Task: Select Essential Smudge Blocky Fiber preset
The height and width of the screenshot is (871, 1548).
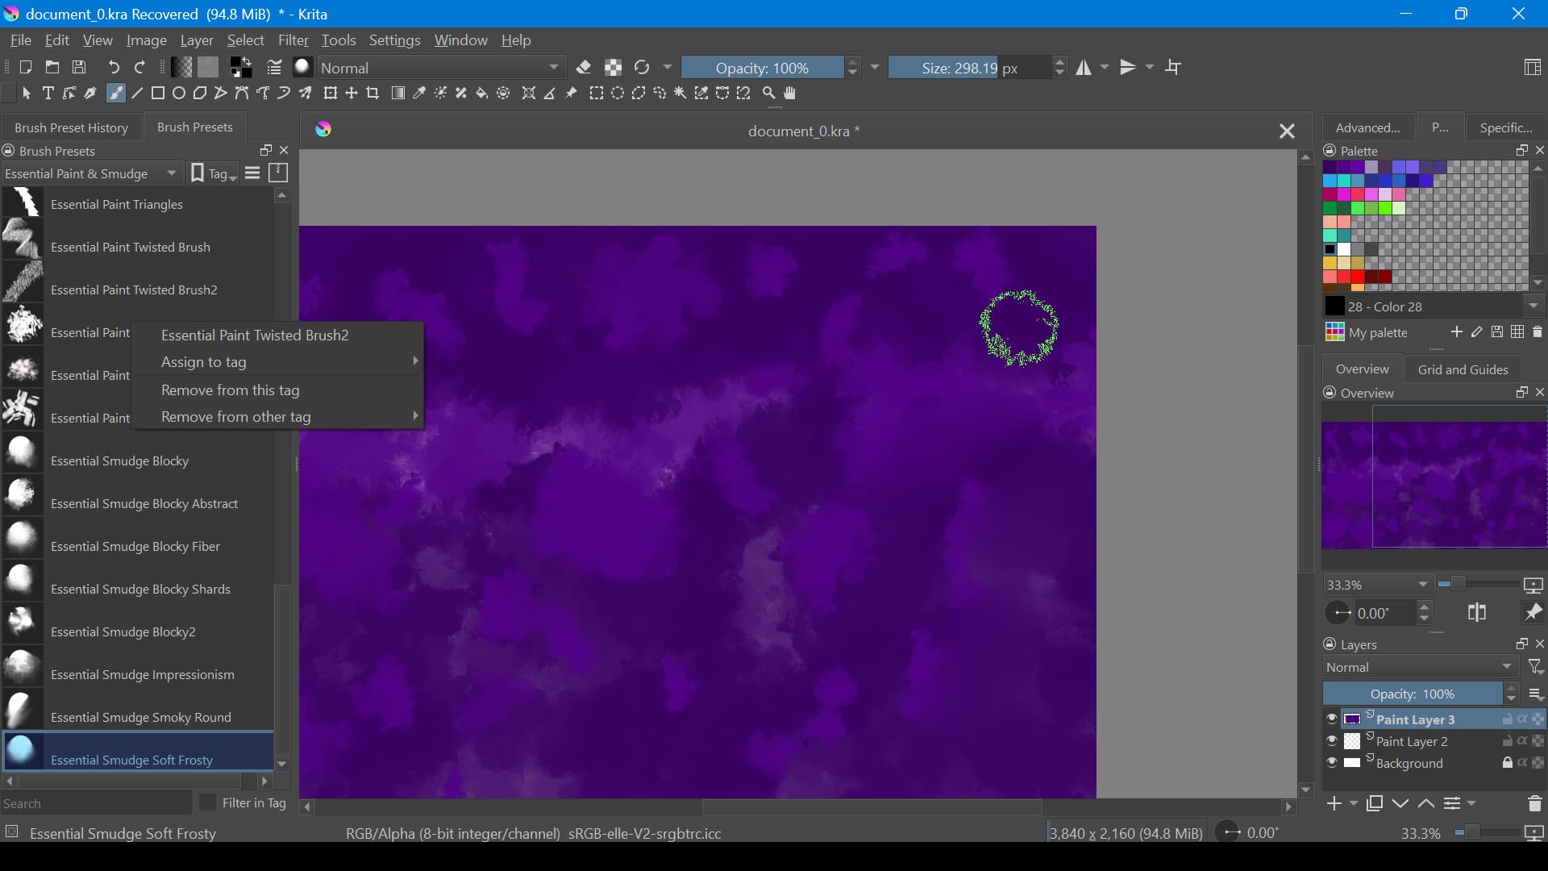Action: tap(135, 547)
